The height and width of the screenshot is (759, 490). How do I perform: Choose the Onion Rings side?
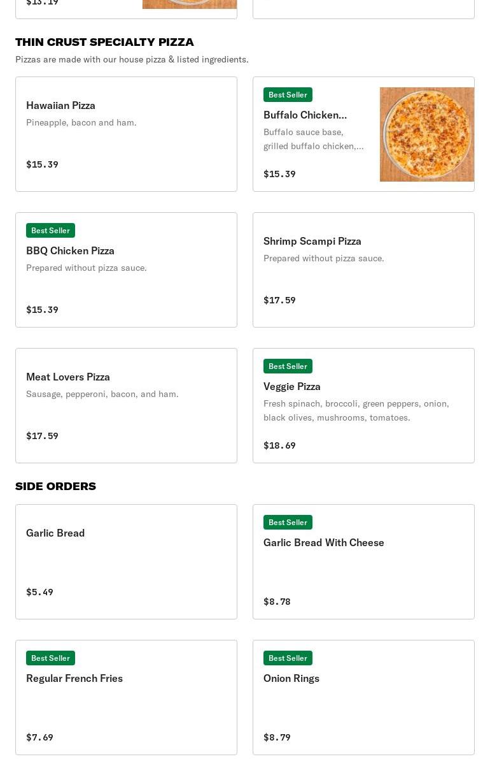pyautogui.click(x=363, y=697)
